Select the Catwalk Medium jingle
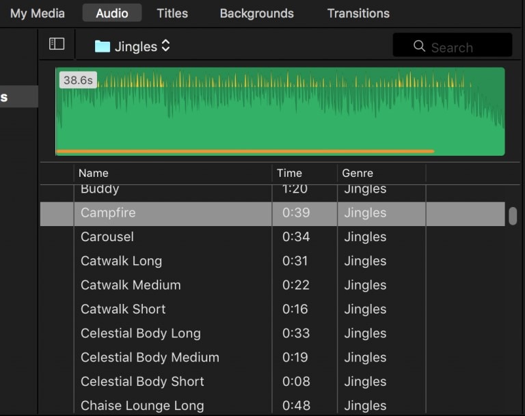525x416 pixels. tap(131, 285)
